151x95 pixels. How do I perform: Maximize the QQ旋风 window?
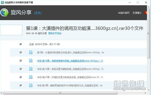[138, 2]
